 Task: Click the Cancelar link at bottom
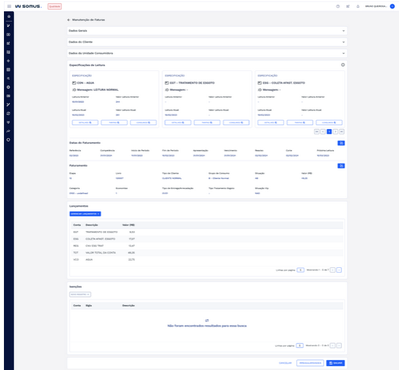pyautogui.click(x=285, y=363)
